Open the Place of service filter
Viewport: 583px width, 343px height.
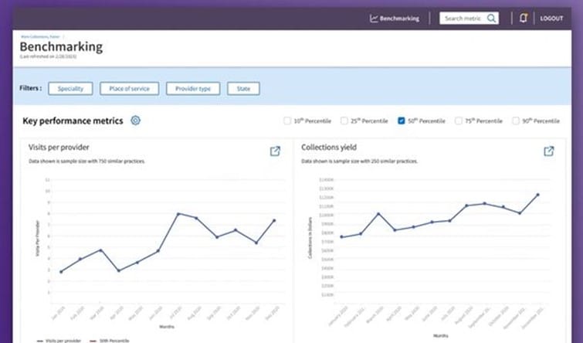coord(129,89)
